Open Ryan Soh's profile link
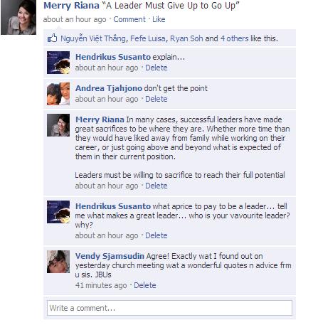 coord(186,38)
